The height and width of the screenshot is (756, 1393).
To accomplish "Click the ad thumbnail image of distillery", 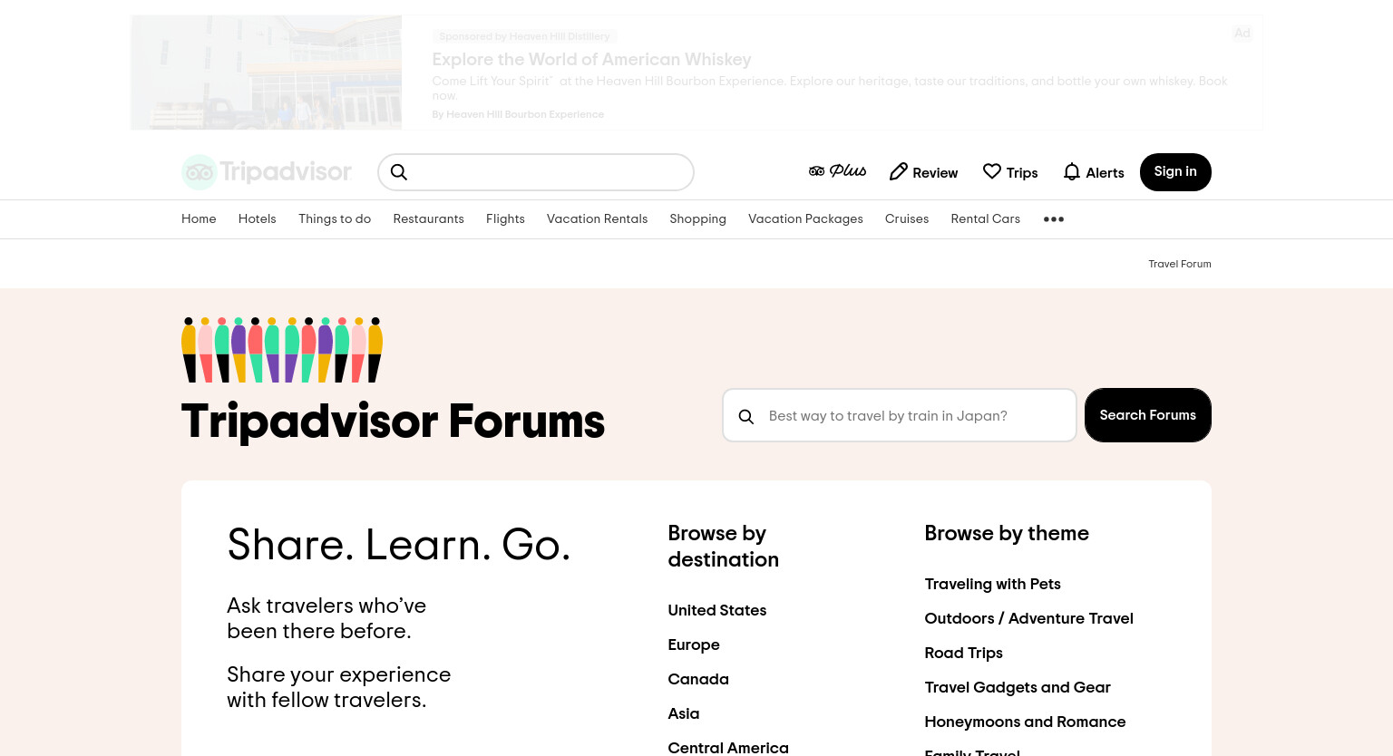I will (267, 73).
